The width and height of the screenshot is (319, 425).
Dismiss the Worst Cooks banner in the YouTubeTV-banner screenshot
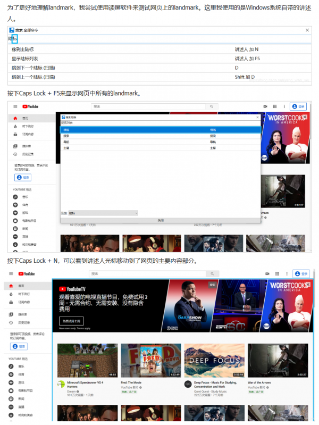pos(307,285)
